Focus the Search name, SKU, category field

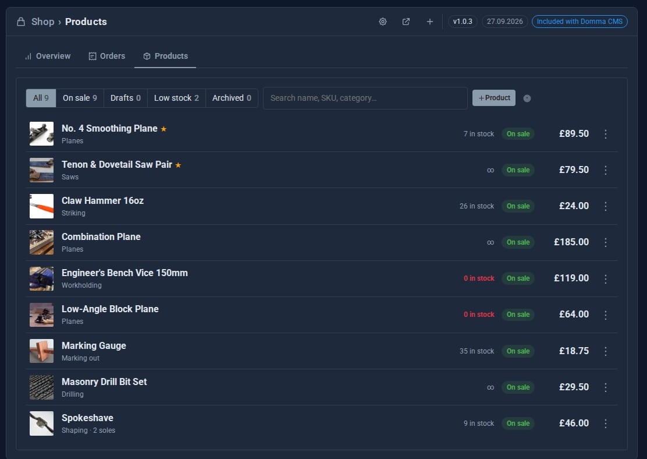click(365, 98)
